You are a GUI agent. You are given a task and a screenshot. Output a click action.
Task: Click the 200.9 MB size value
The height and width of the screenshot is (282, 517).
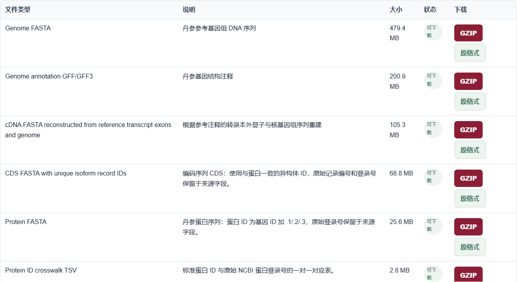pyautogui.click(x=397, y=81)
